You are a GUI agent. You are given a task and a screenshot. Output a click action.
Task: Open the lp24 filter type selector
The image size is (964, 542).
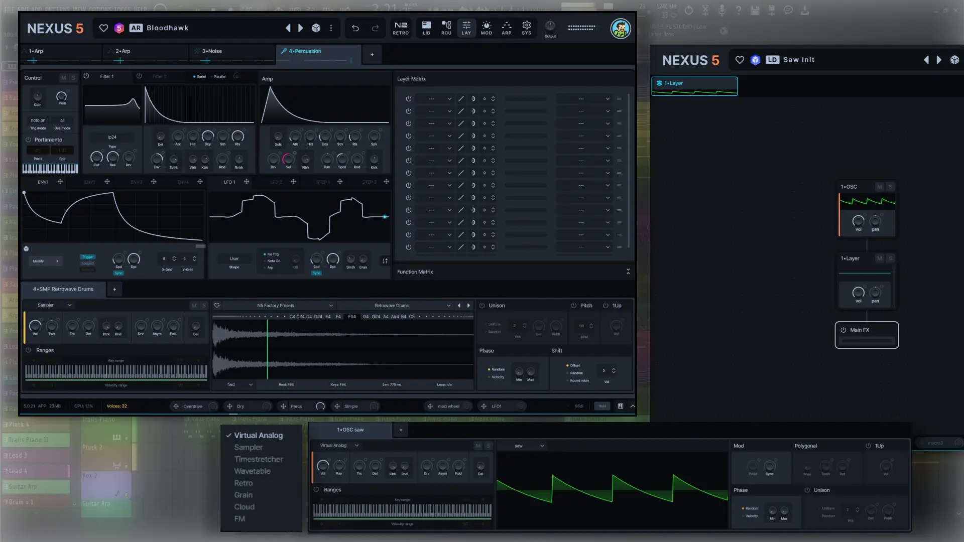pos(112,137)
